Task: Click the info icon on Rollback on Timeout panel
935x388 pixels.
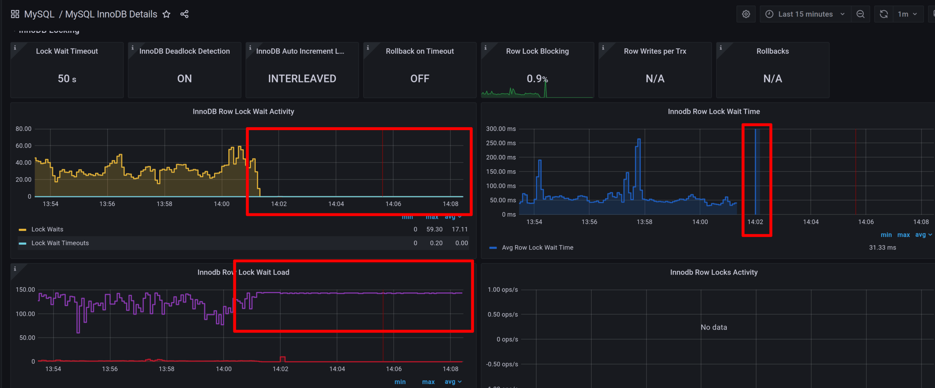Action: (368, 47)
